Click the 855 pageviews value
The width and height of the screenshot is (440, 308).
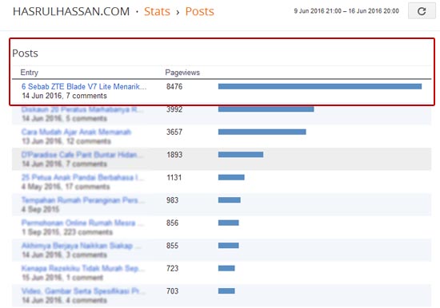coord(172,246)
